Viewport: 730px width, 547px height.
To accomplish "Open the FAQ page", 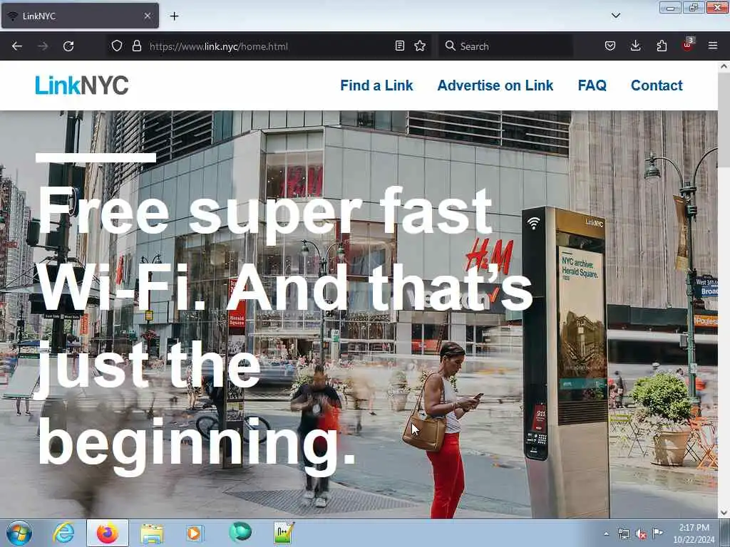I will (592, 85).
